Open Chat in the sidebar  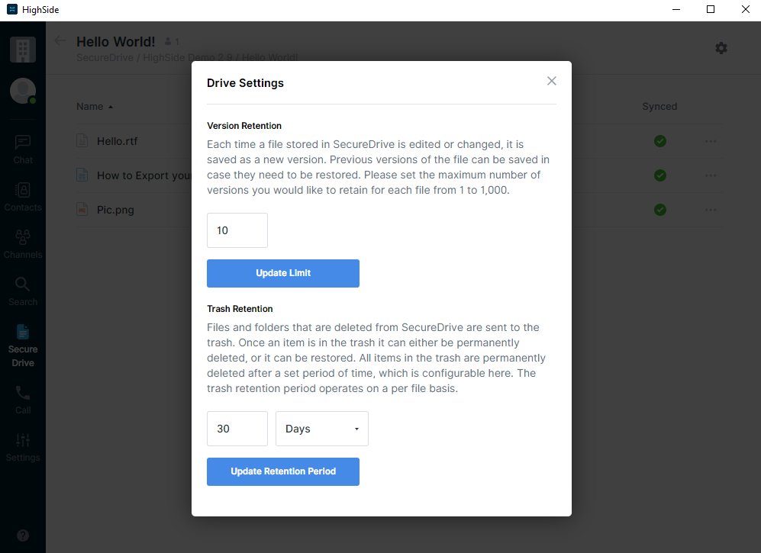click(23, 150)
